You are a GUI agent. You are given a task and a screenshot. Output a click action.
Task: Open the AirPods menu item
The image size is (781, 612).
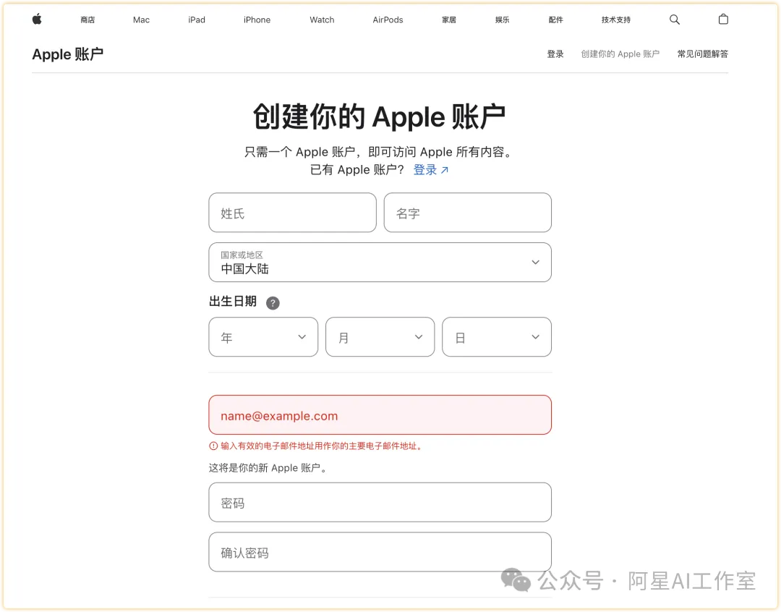point(388,20)
